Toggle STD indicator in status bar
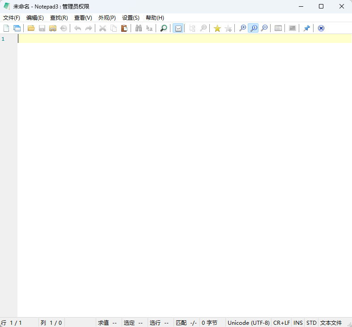Screen dimensions: 352x327 click(311, 323)
